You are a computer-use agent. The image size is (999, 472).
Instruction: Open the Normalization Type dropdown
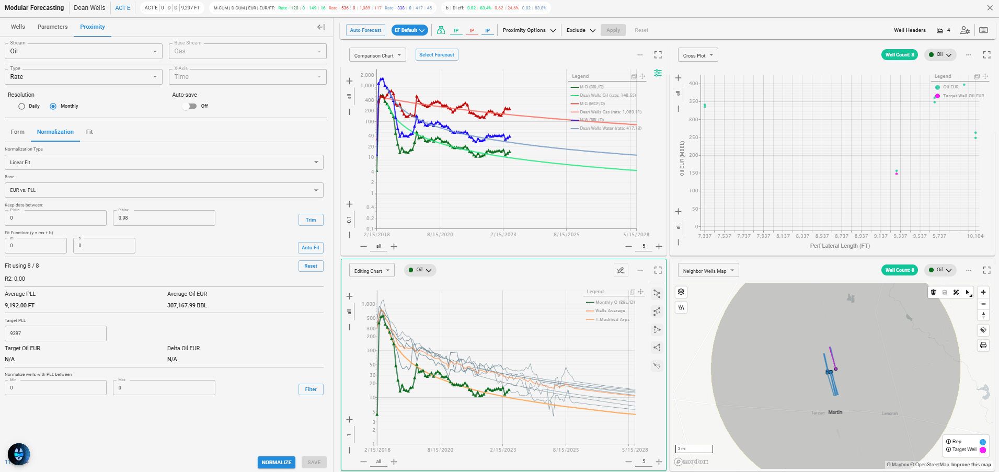tap(164, 162)
